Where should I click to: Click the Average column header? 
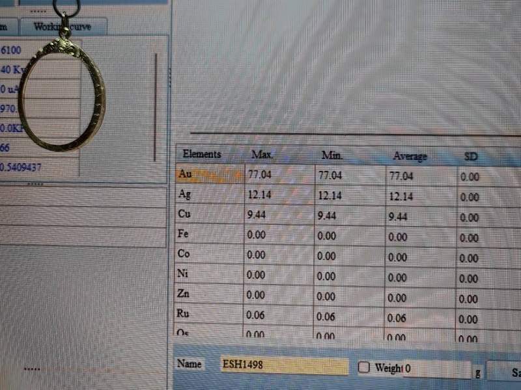coord(410,156)
